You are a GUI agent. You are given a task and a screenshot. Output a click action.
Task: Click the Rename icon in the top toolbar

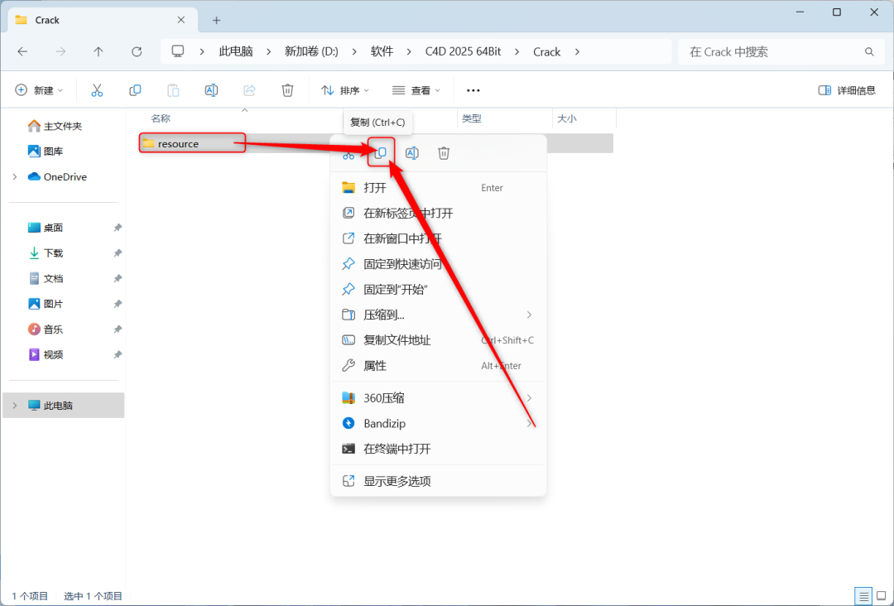point(211,90)
